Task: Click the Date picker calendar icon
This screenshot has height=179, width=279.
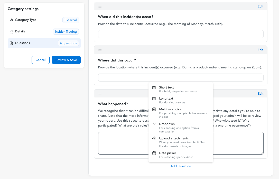Action: tap(154, 153)
